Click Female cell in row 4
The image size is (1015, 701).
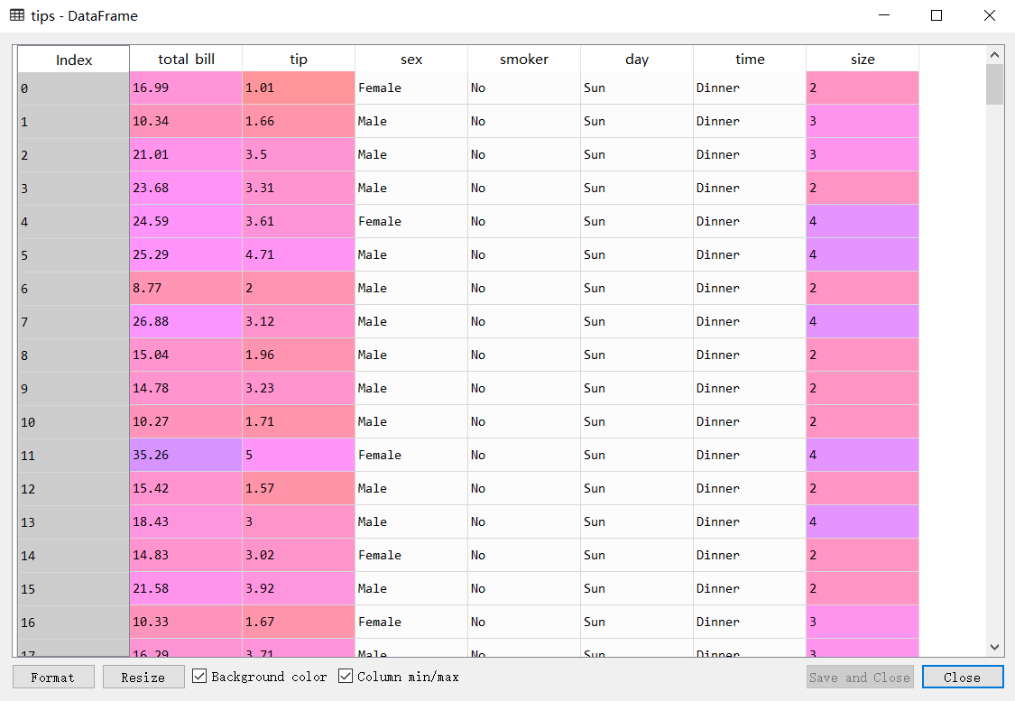(x=411, y=221)
